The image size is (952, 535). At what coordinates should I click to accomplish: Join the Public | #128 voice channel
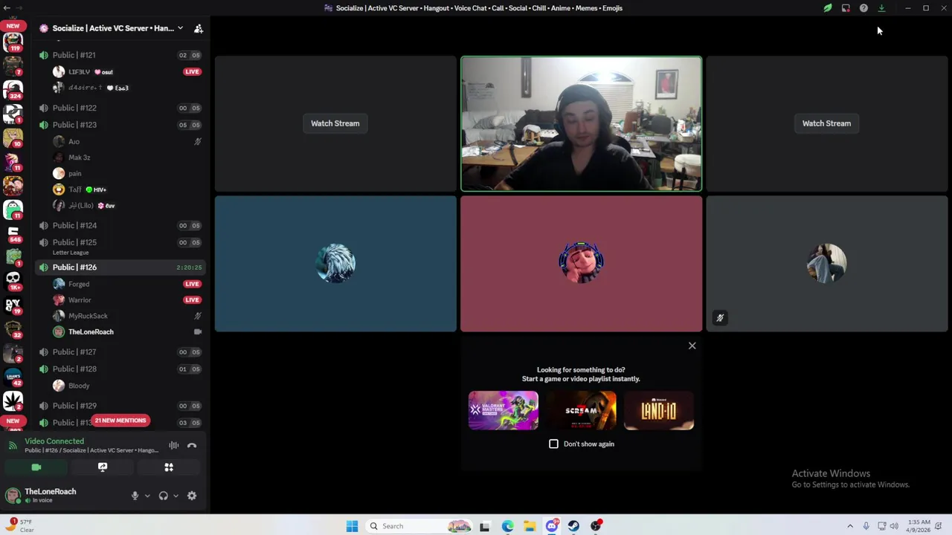[120, 369]
